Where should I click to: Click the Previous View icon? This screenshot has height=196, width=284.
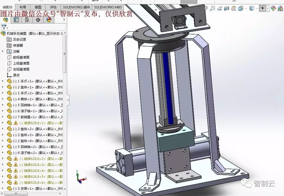point(220,8)
